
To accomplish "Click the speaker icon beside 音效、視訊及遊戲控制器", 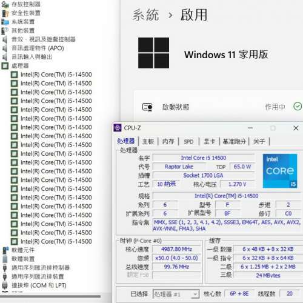I will pos(5,39).
